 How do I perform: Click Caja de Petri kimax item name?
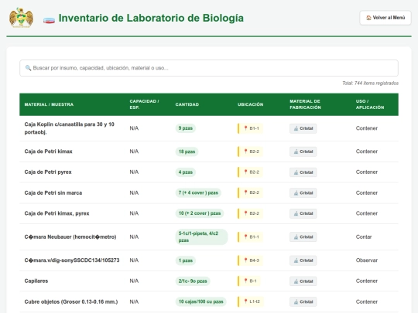tap(48, 151)
